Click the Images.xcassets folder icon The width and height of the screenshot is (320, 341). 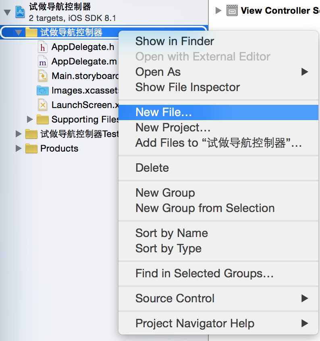[x=42, y=90]
